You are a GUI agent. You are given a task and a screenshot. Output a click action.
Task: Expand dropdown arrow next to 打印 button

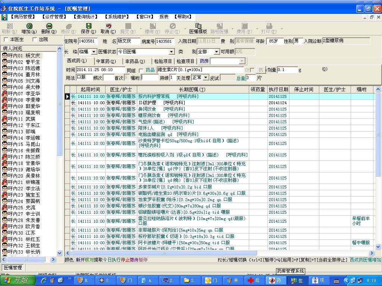click(x=282, y=29)
